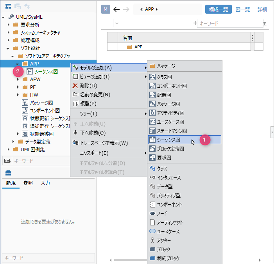Add a ノード from submenu

(184, 213)
